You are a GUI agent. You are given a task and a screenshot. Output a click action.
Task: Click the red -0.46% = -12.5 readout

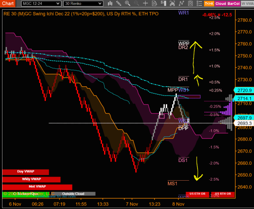(217, 15)
